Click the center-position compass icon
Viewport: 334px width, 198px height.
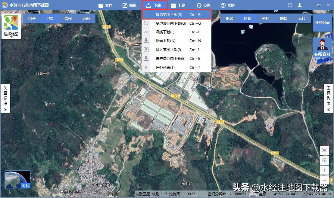click(324, 160)
